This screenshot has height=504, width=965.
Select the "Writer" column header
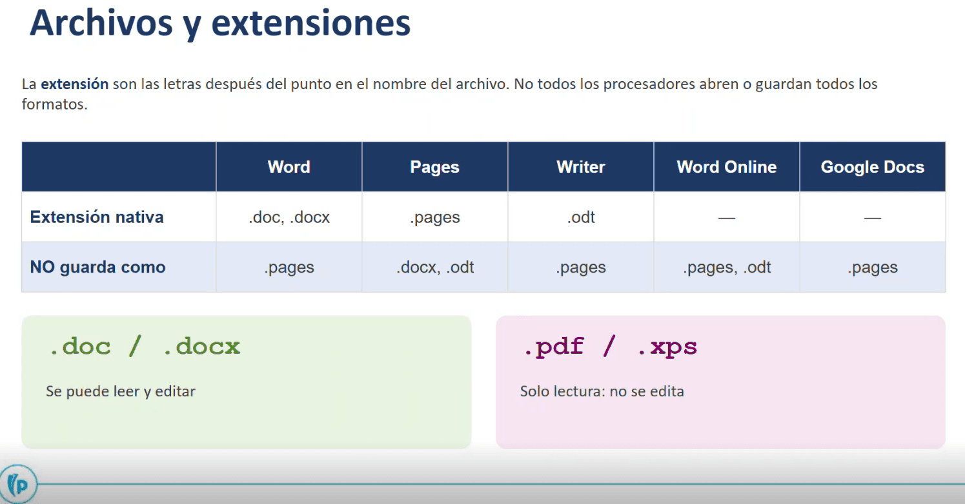(581, 167)
